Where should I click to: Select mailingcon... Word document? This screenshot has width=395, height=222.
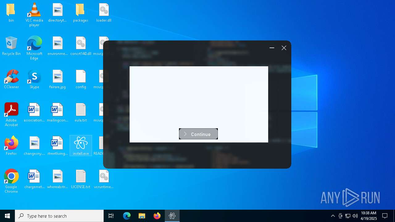pyautogui.click(x=57, y=113)
